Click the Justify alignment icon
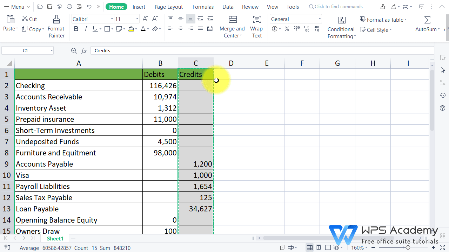The image size is (449, 252). click(x=200, y=29)
